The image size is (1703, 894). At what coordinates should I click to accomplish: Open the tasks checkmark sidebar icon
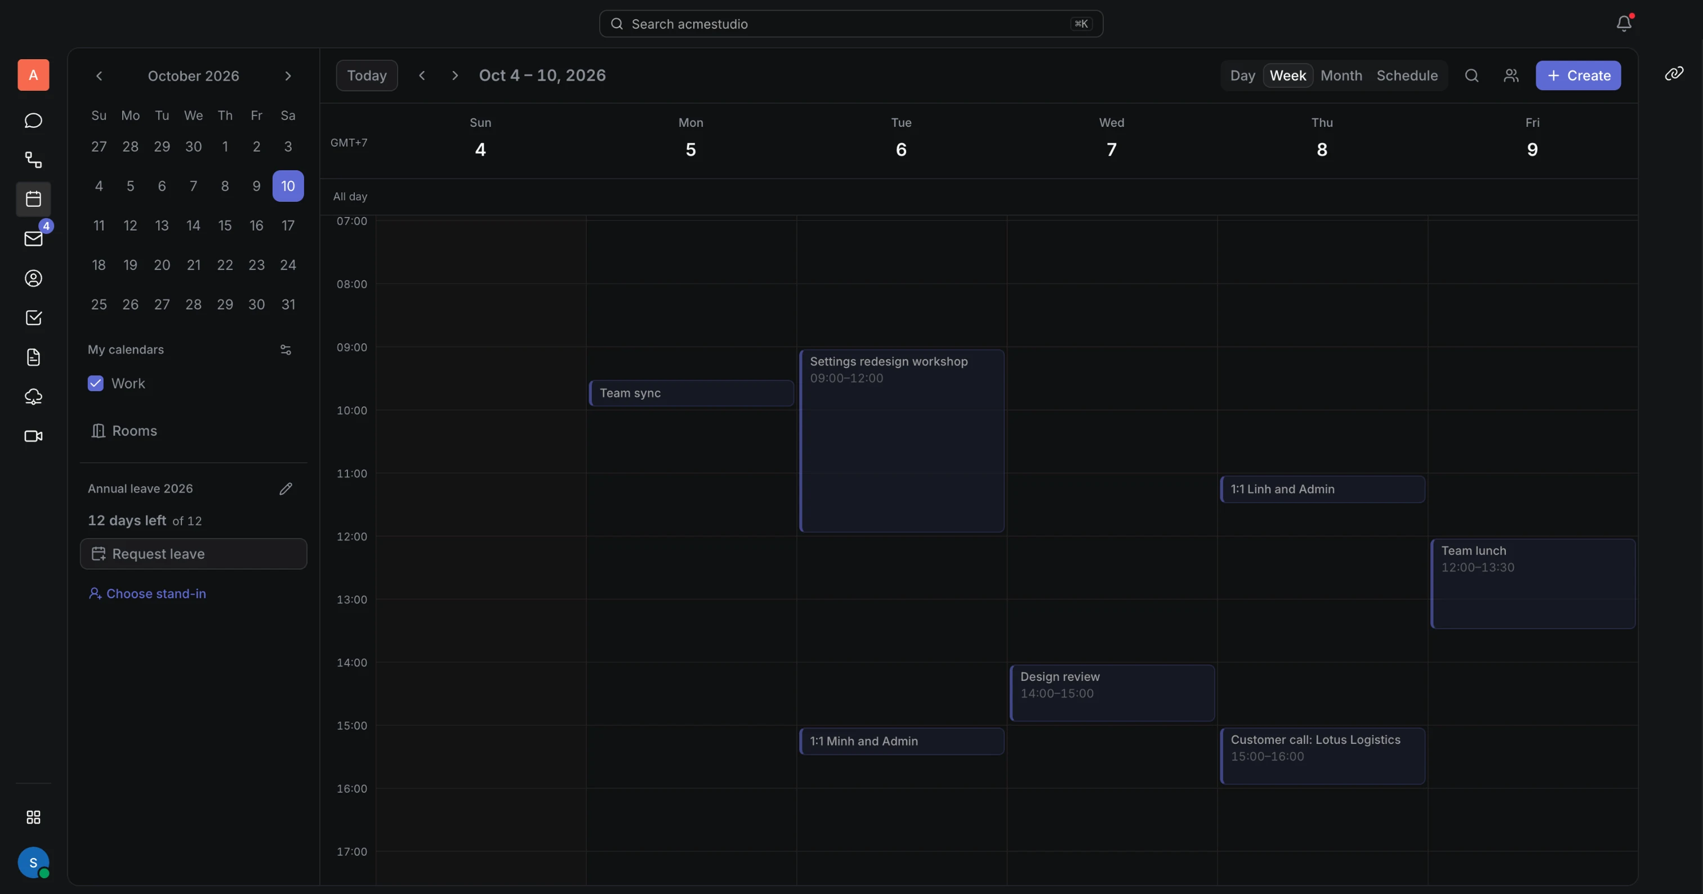pos(33,318)
